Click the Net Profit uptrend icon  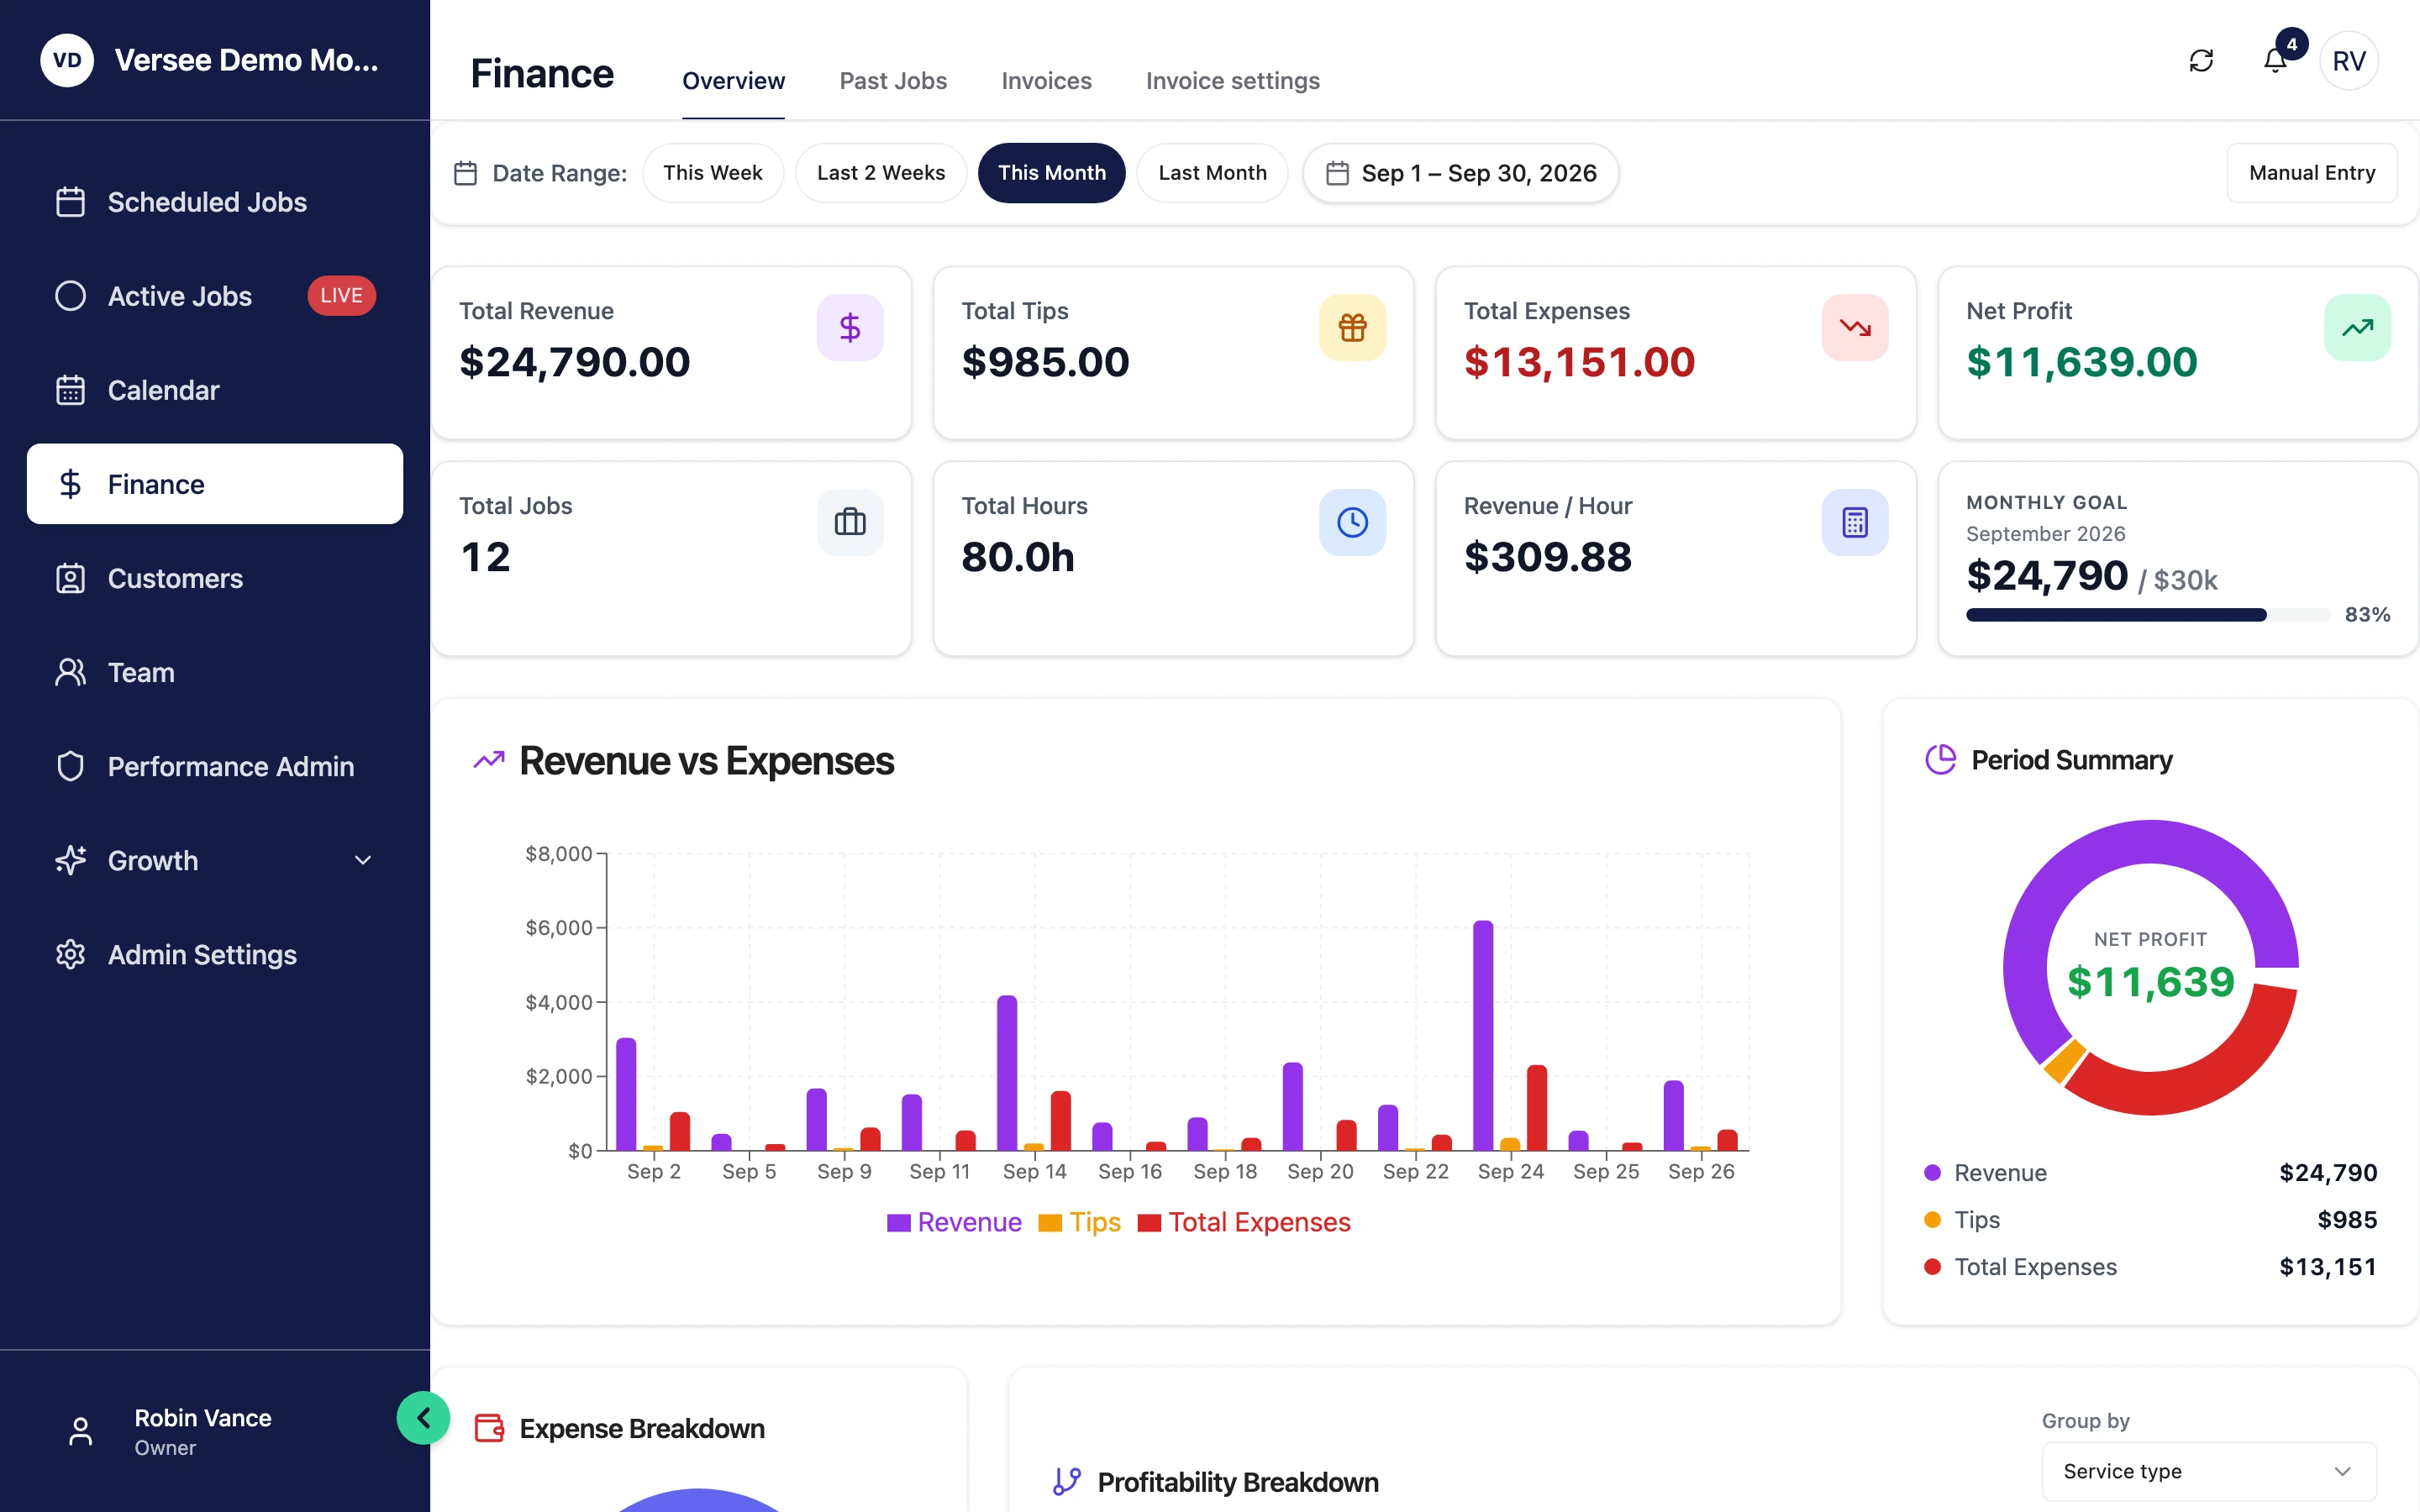point(2357,327)
